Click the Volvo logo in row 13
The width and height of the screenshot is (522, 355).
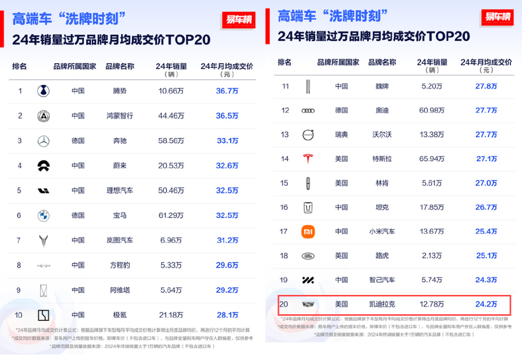(x=308, y=135)
